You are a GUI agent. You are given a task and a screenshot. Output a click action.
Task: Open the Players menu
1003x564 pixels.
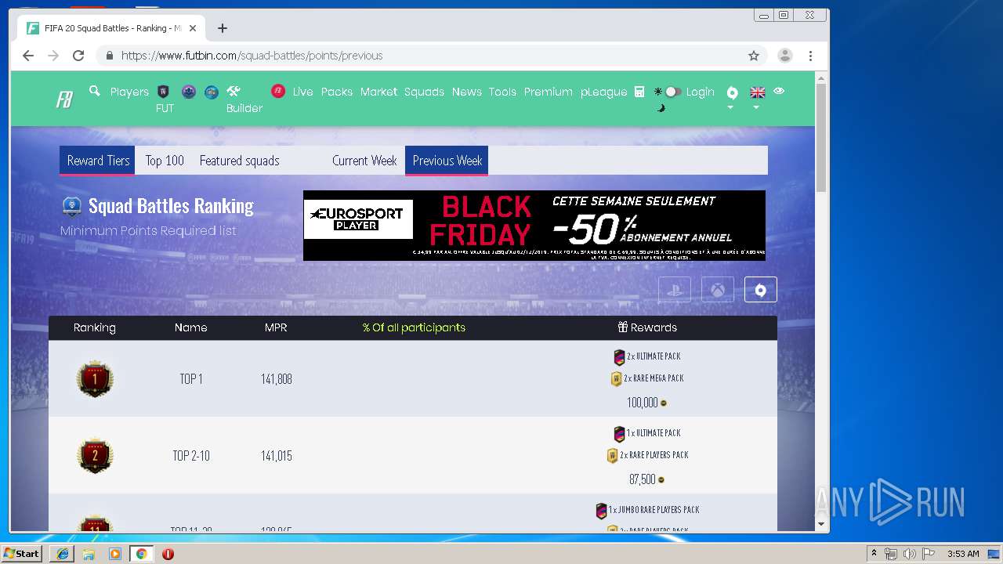[x=129, y=92]
